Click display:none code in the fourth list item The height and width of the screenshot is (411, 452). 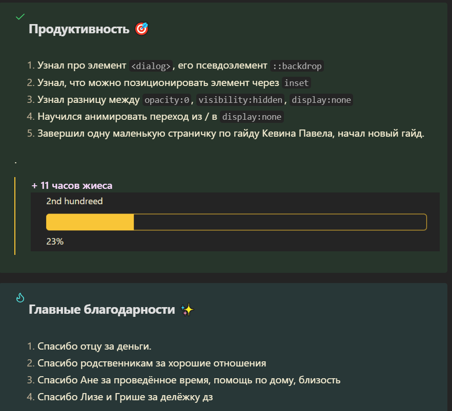tap(252, 117)
